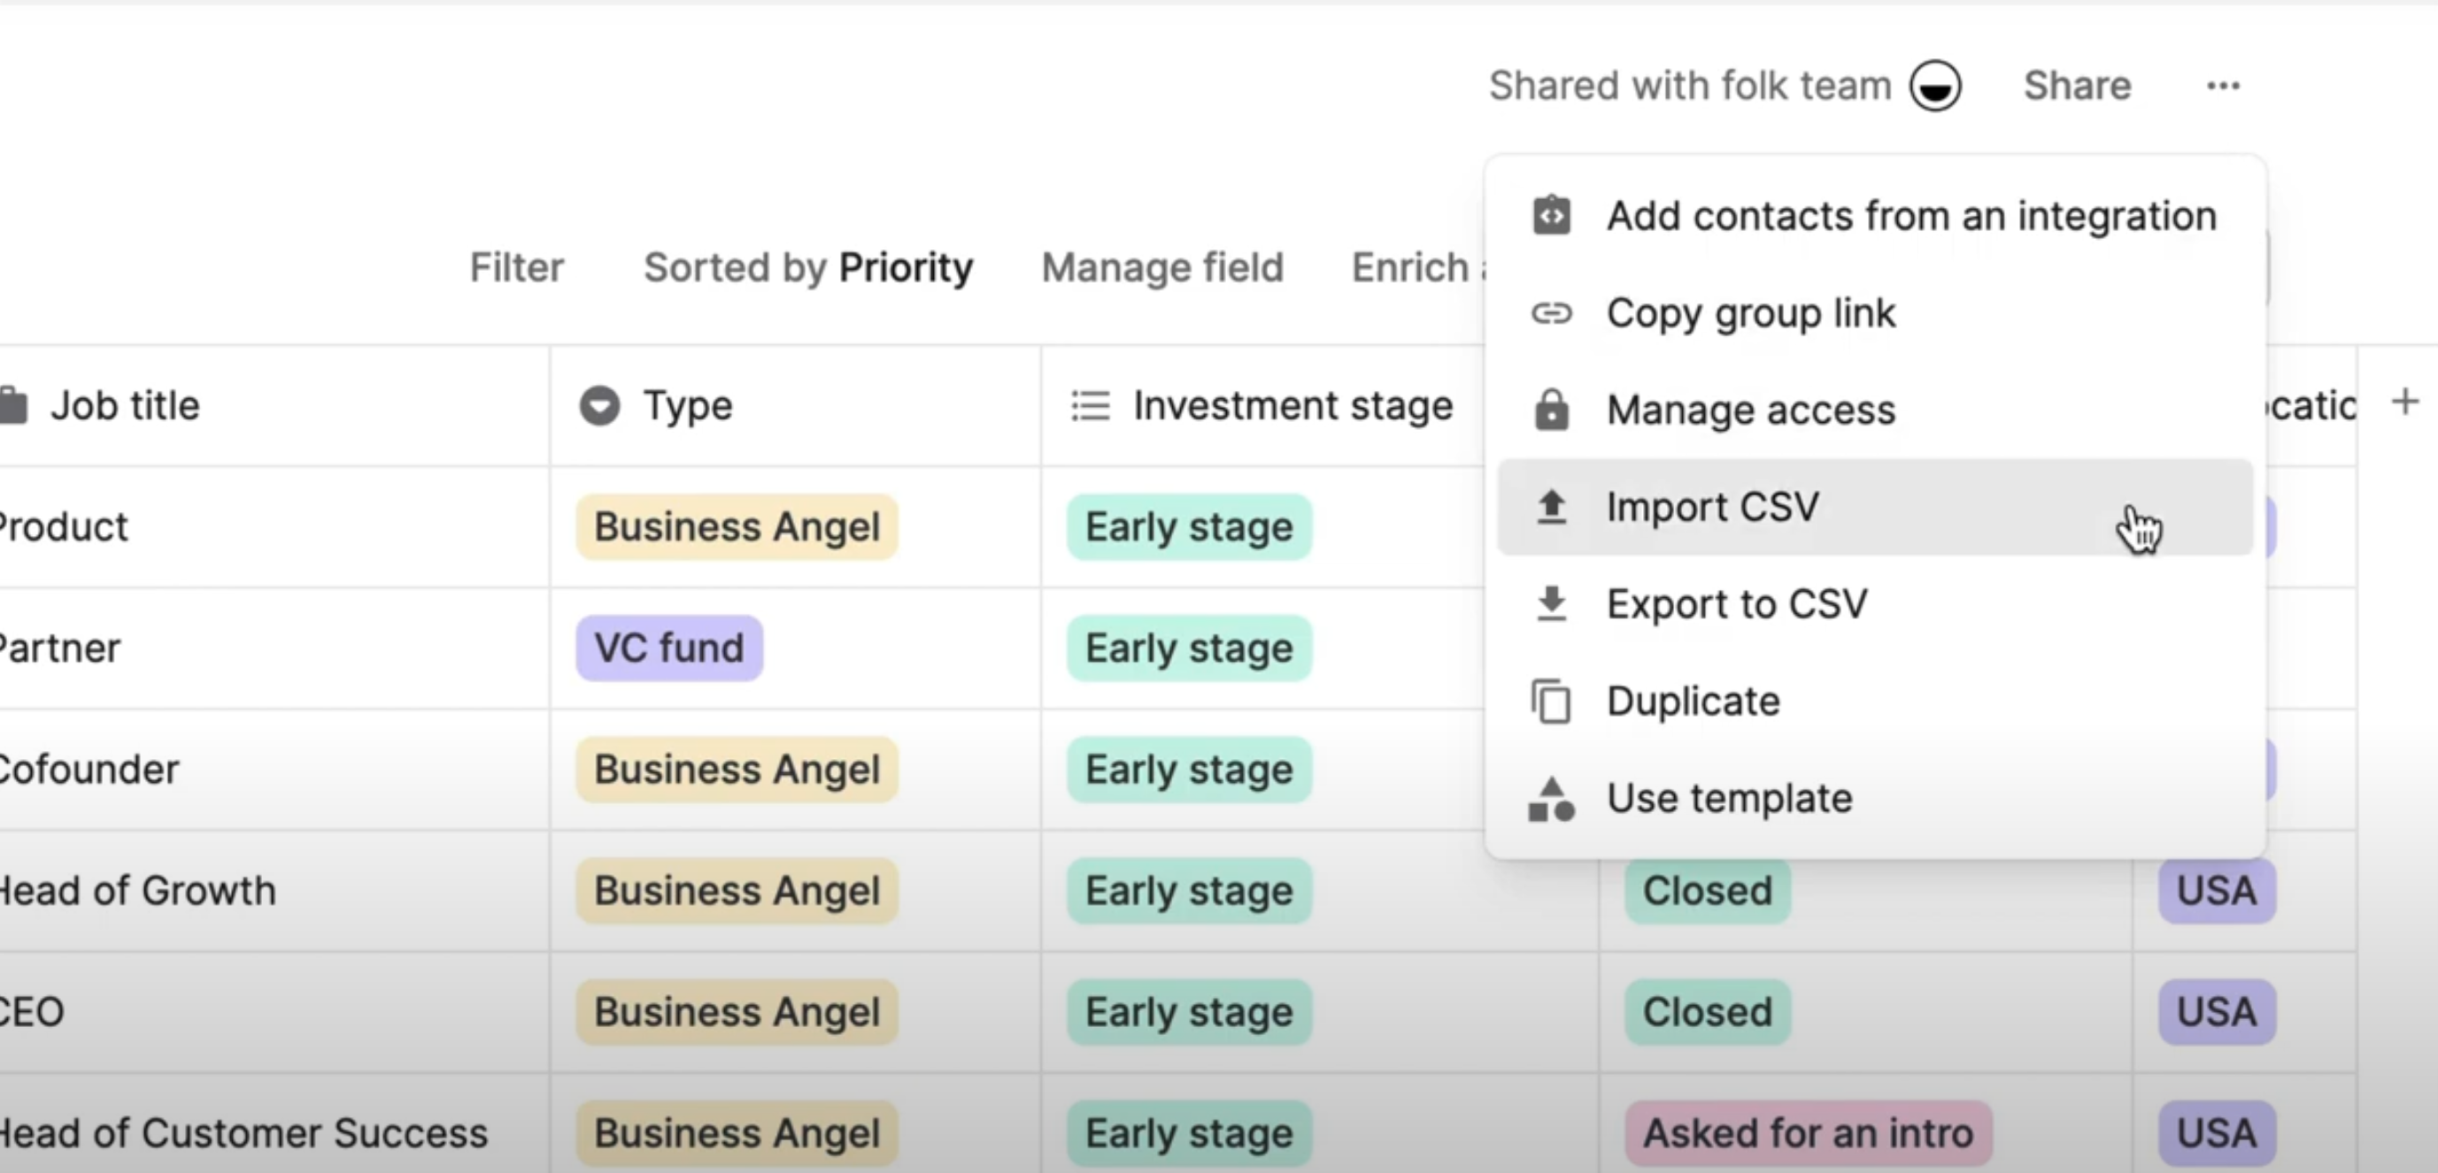Open the VC fund type tag dropdown
Viewport: 2438px width, 1173px height.
(x=669, y=649)
